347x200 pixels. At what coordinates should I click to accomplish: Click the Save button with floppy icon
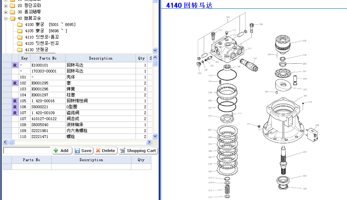[83, 151]
